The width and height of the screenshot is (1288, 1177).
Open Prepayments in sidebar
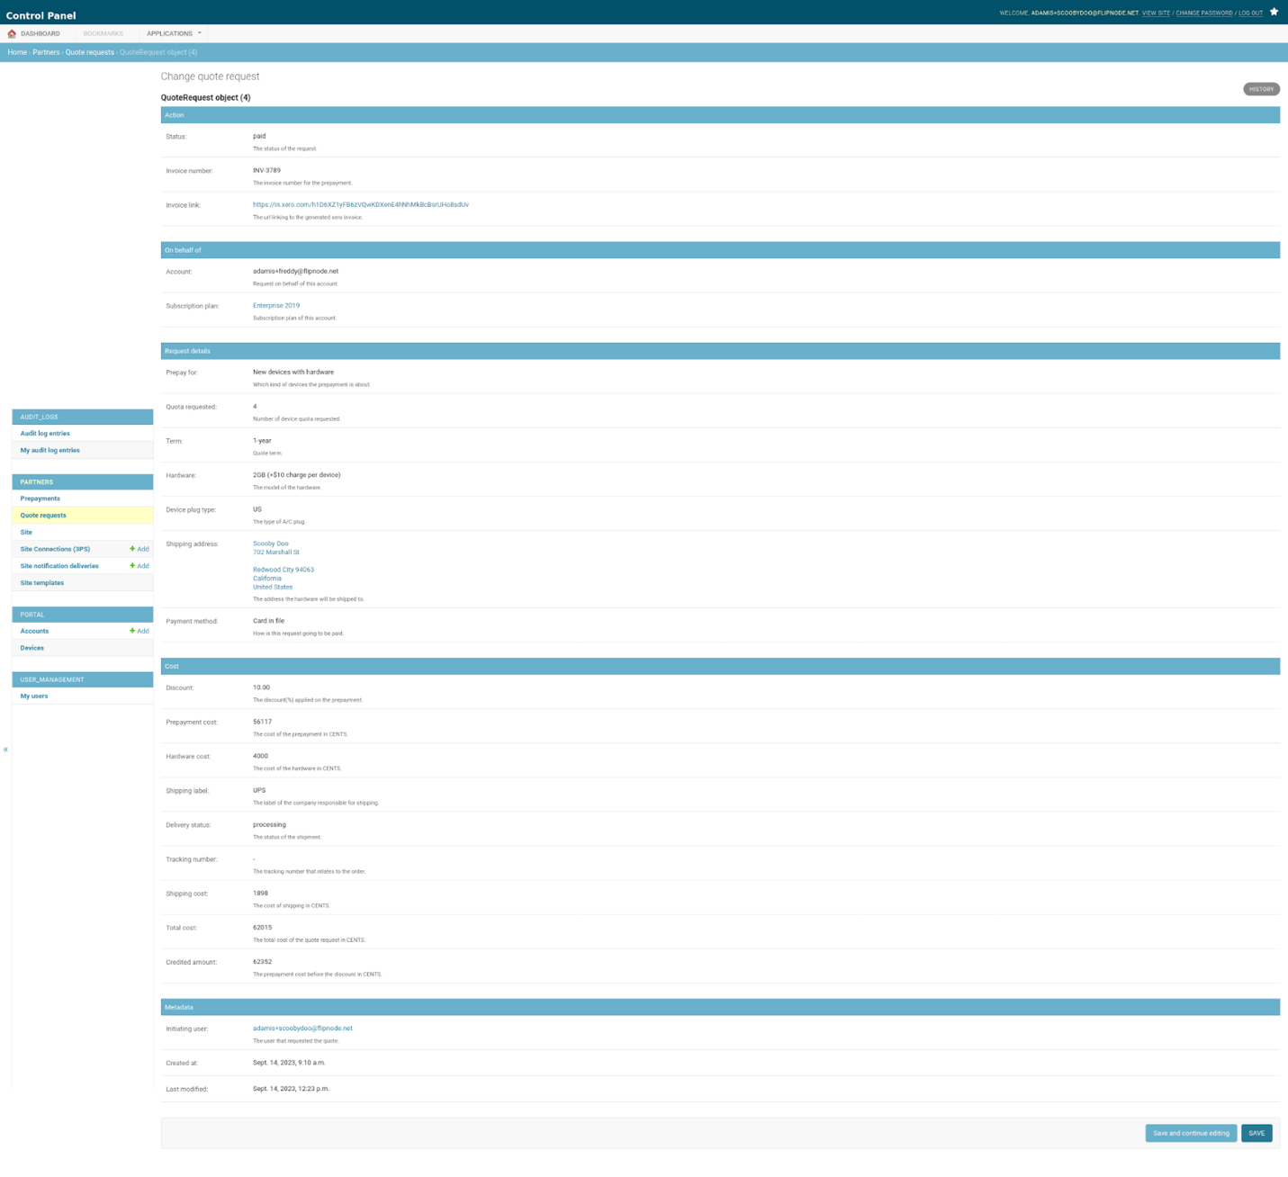(x=41, y=499)
